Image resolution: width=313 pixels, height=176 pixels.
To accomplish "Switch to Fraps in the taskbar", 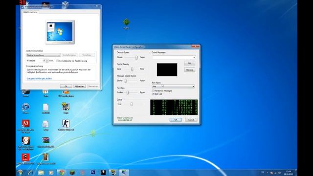I will [x=113, y=173].
